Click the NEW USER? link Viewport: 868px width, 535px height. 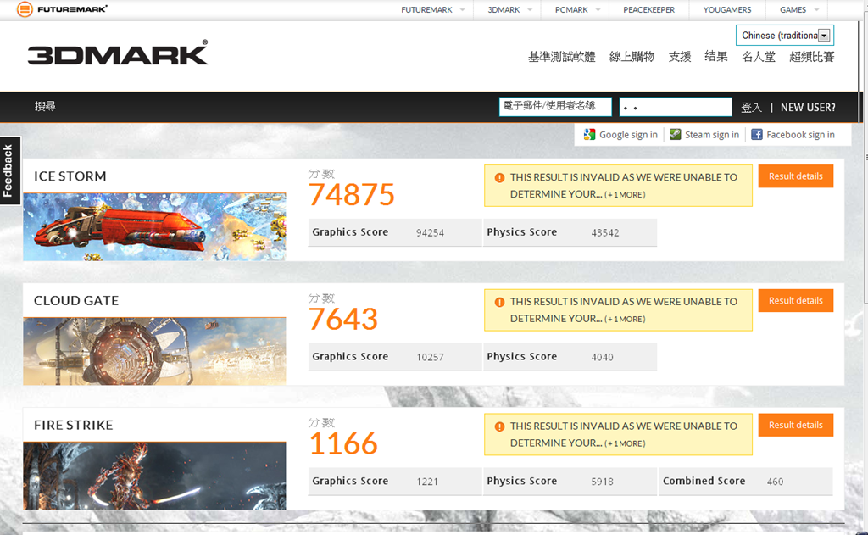click(808, 108)
